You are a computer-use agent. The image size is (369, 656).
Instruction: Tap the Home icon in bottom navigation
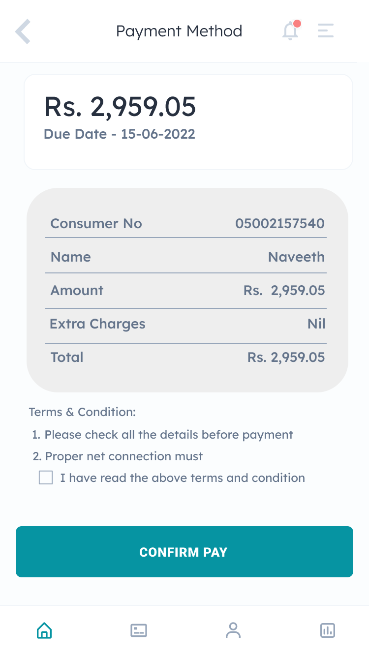44,630
